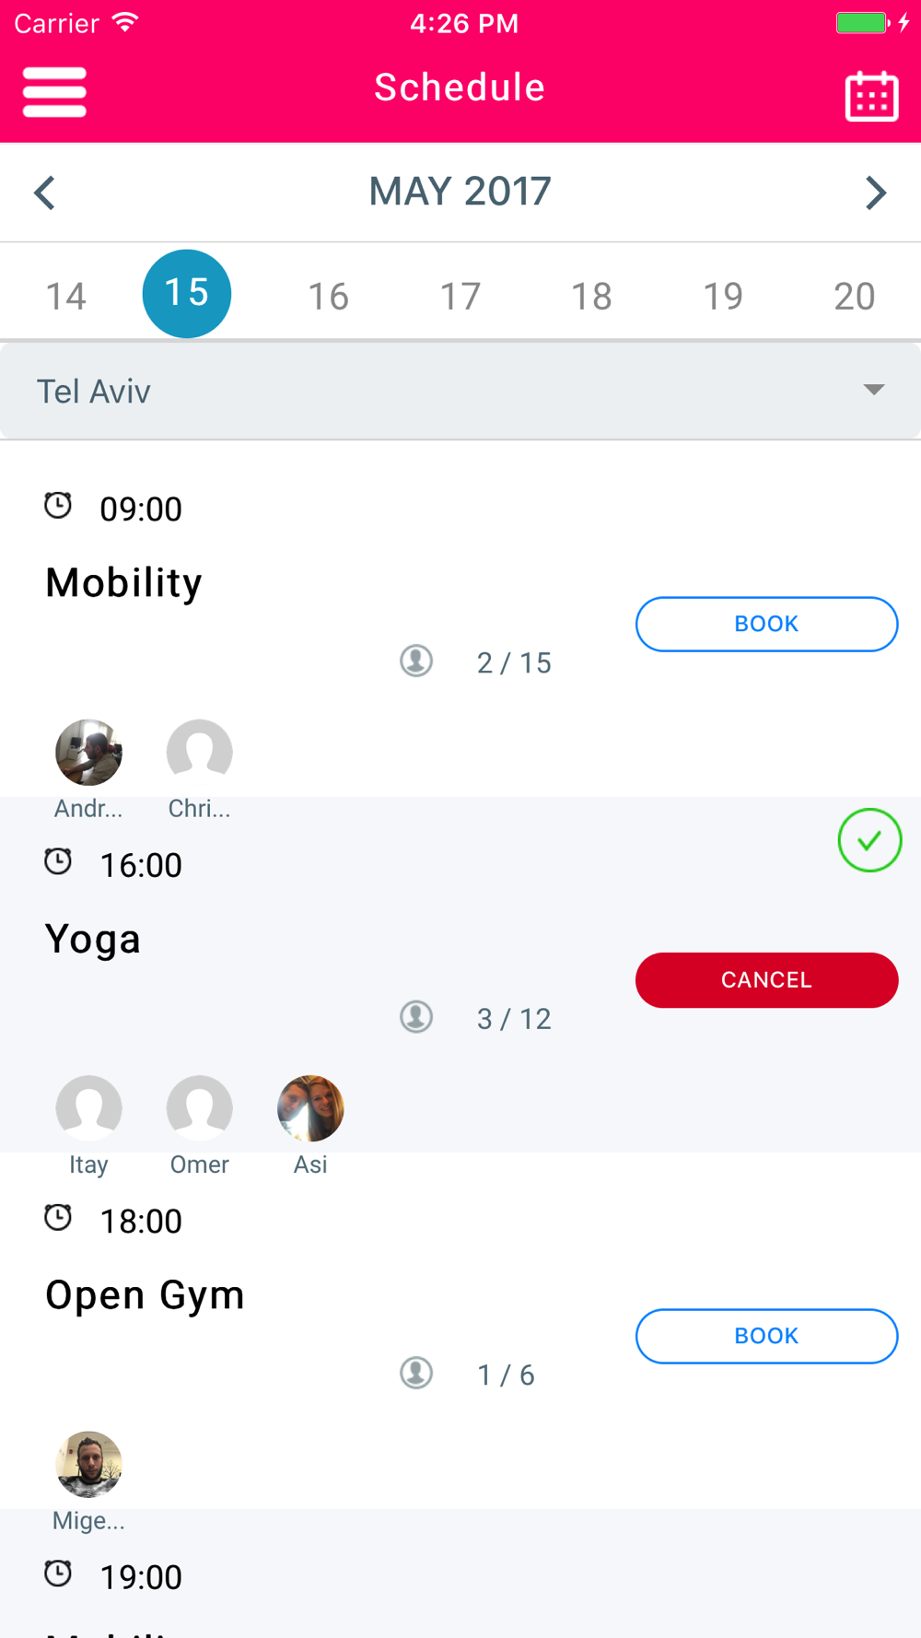The height and width of the screenshot is (1638, 921).
Task: Tap the participants icon for Open Gym
Action: click(x=416, y=1373)
